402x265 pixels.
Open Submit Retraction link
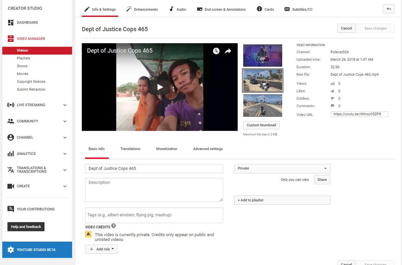(31, 89)
